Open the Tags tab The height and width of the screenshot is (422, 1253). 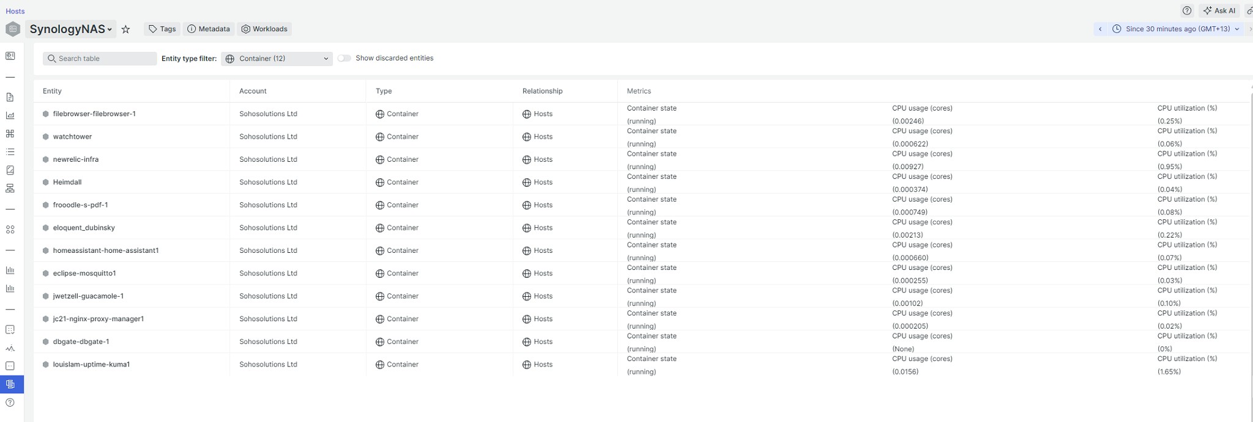coord(162,29)
